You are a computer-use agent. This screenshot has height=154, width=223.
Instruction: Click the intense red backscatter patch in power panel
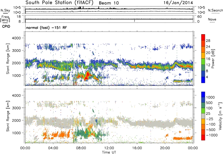(x=87, y=76)
